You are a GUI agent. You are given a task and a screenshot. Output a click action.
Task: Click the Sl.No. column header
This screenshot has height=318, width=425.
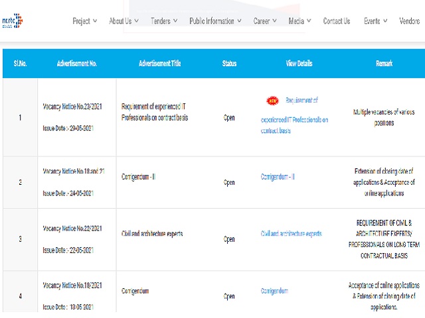coord(20,64)
